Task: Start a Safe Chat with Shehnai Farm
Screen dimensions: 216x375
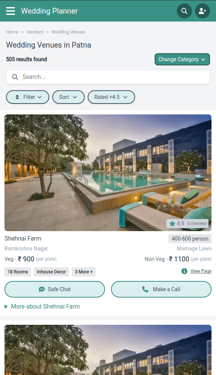Action: pyautogui.click(x=55, y=289)
